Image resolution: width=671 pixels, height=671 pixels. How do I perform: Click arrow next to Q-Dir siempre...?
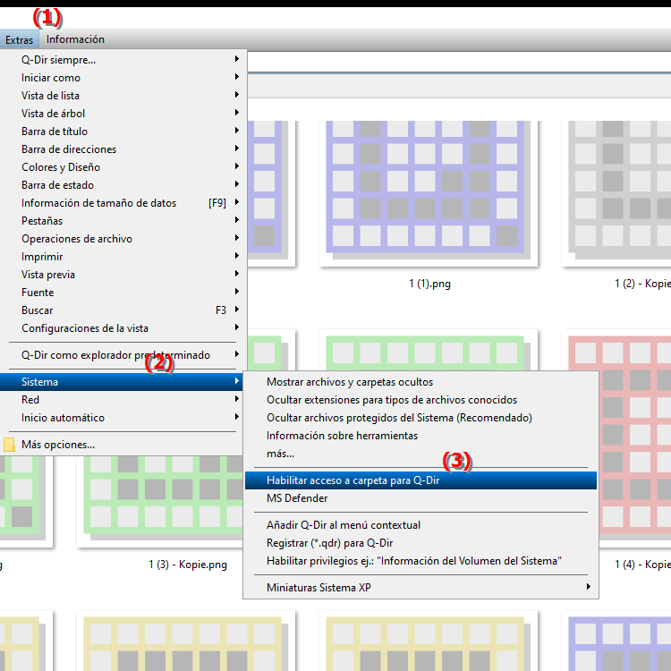coord(237,59)
